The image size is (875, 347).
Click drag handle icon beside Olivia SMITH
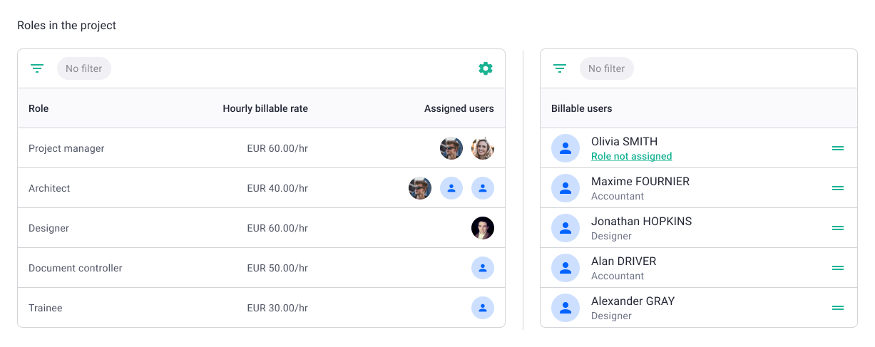(x=838, y=148)
